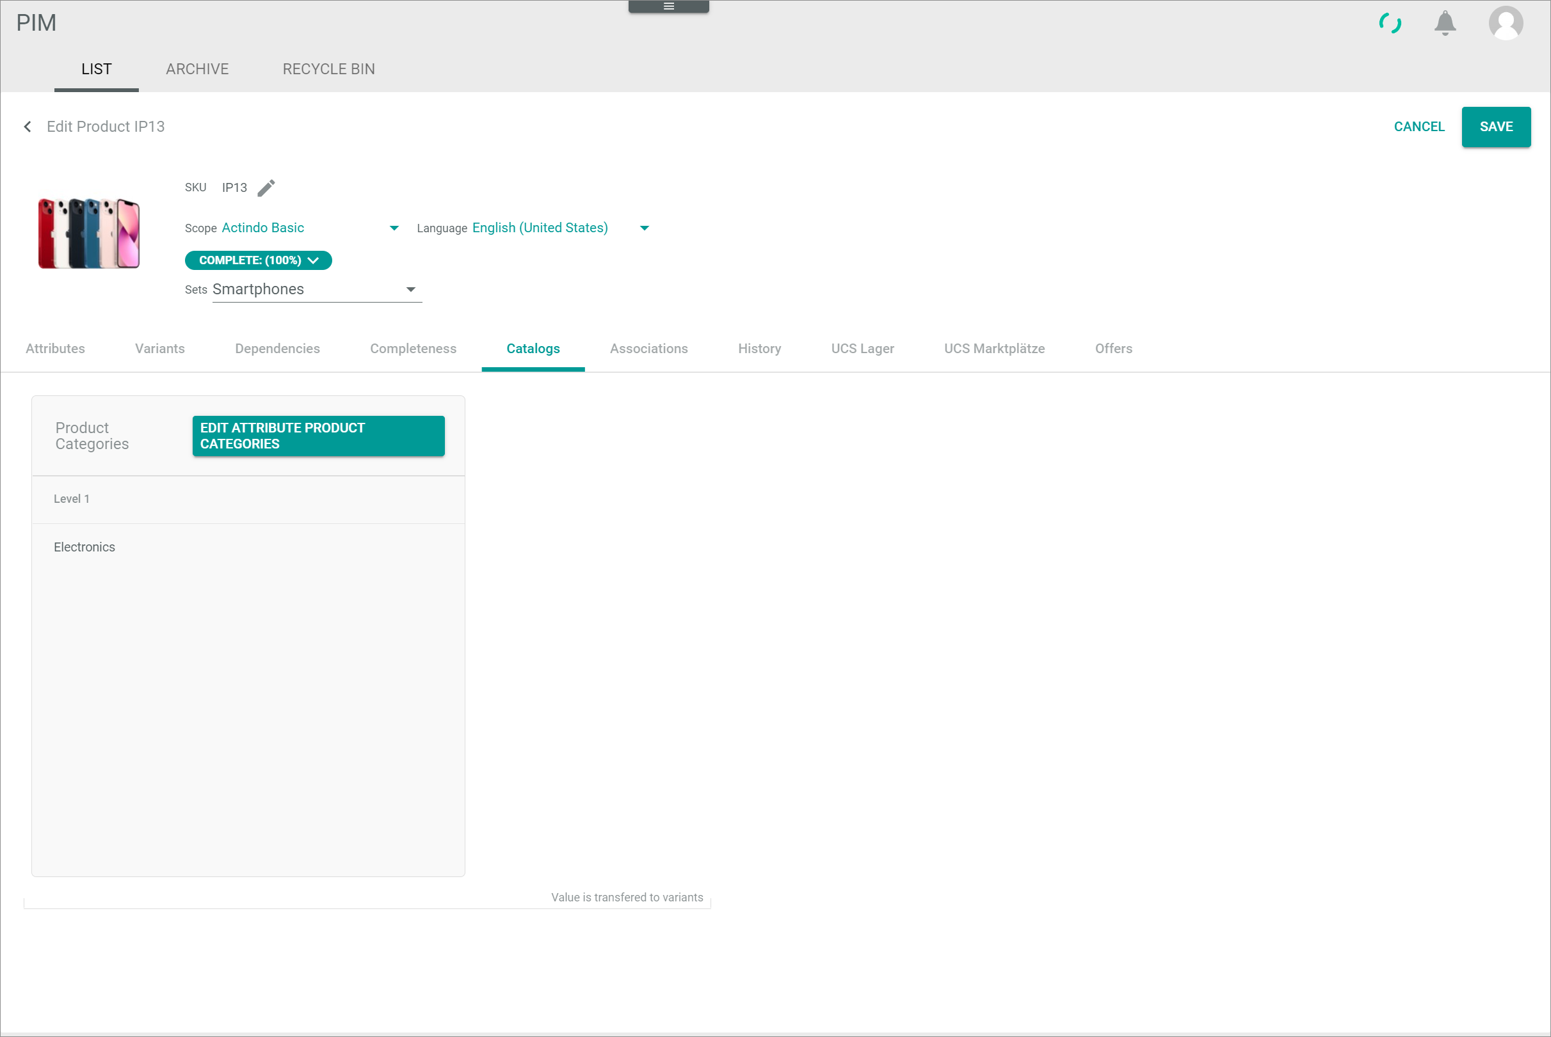Click the Cancel button

(x=1418, y=127)
